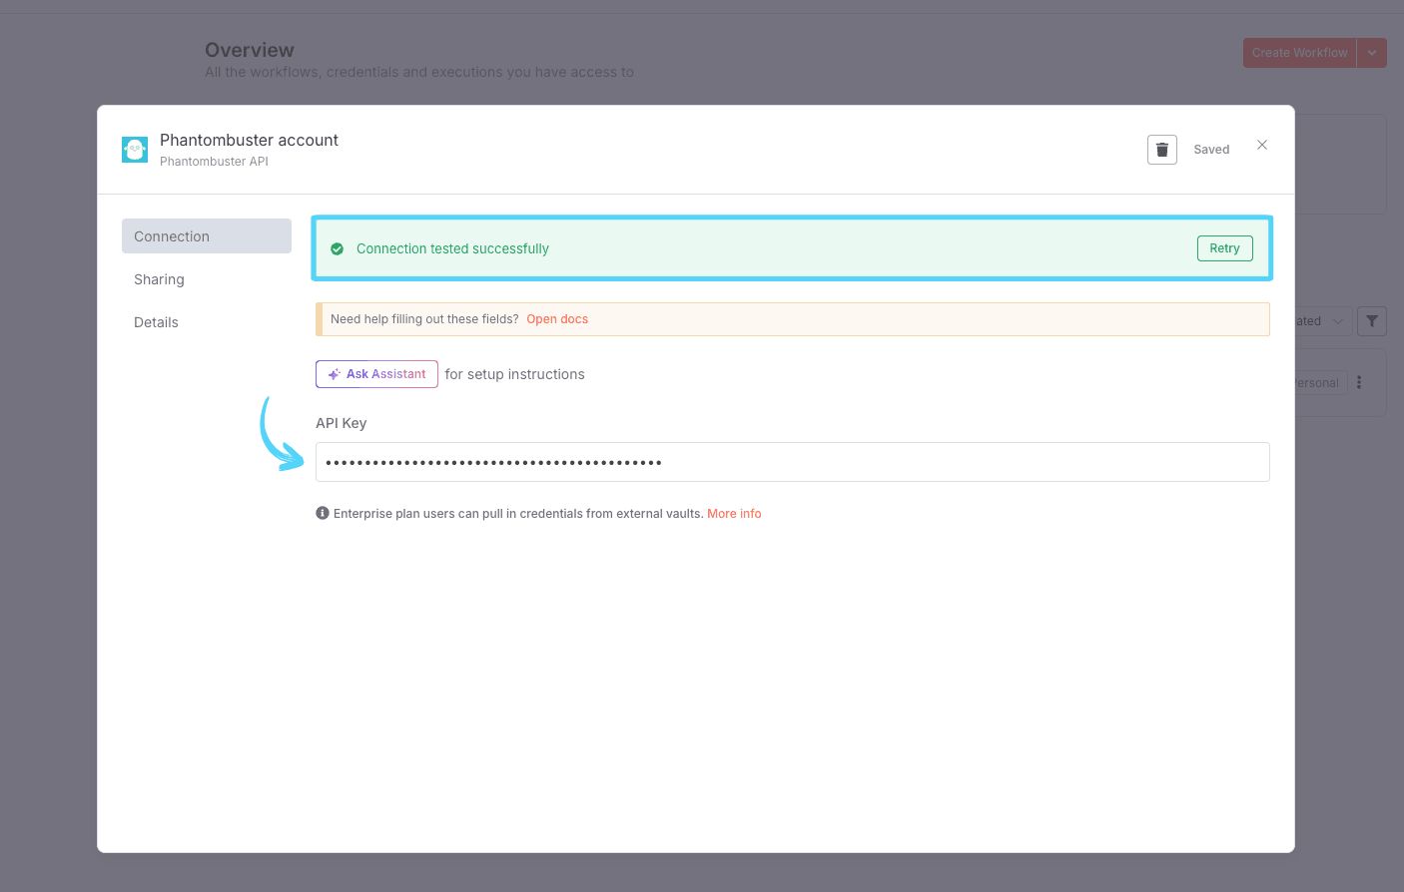Screen dimensions: 1404x892
Task: Click the 'Phantombuster API' subtitle
Action: point(214,162)
